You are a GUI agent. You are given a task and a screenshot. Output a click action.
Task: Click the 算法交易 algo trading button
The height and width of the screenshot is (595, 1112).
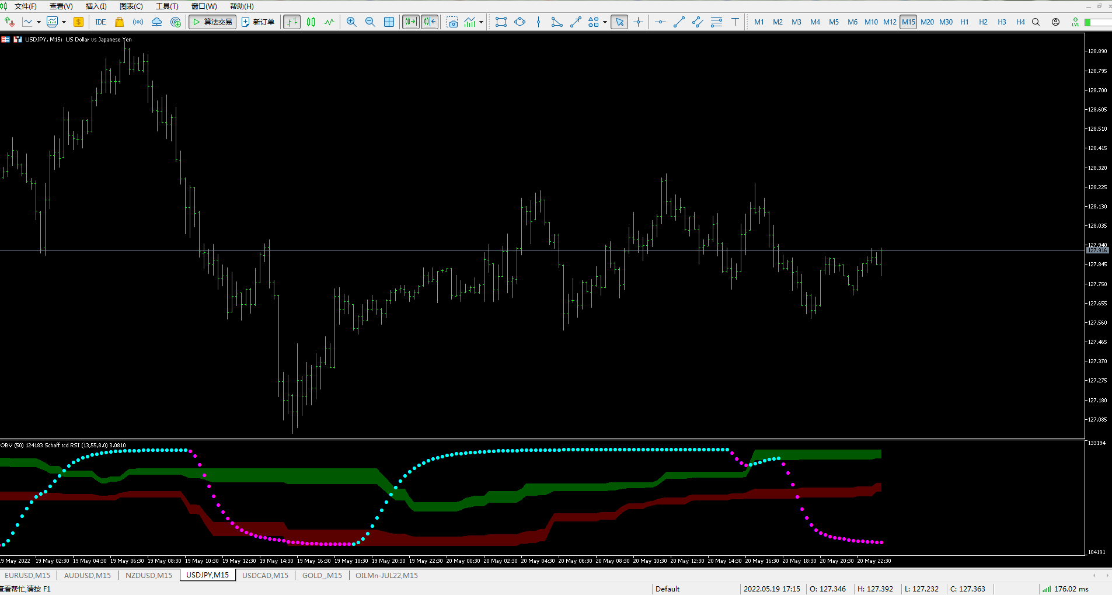(x=212, y=22)
